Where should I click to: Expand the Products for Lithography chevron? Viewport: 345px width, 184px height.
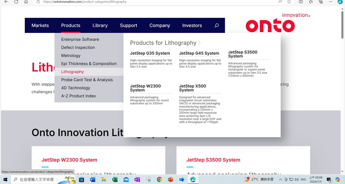click(x=199, y=43)
